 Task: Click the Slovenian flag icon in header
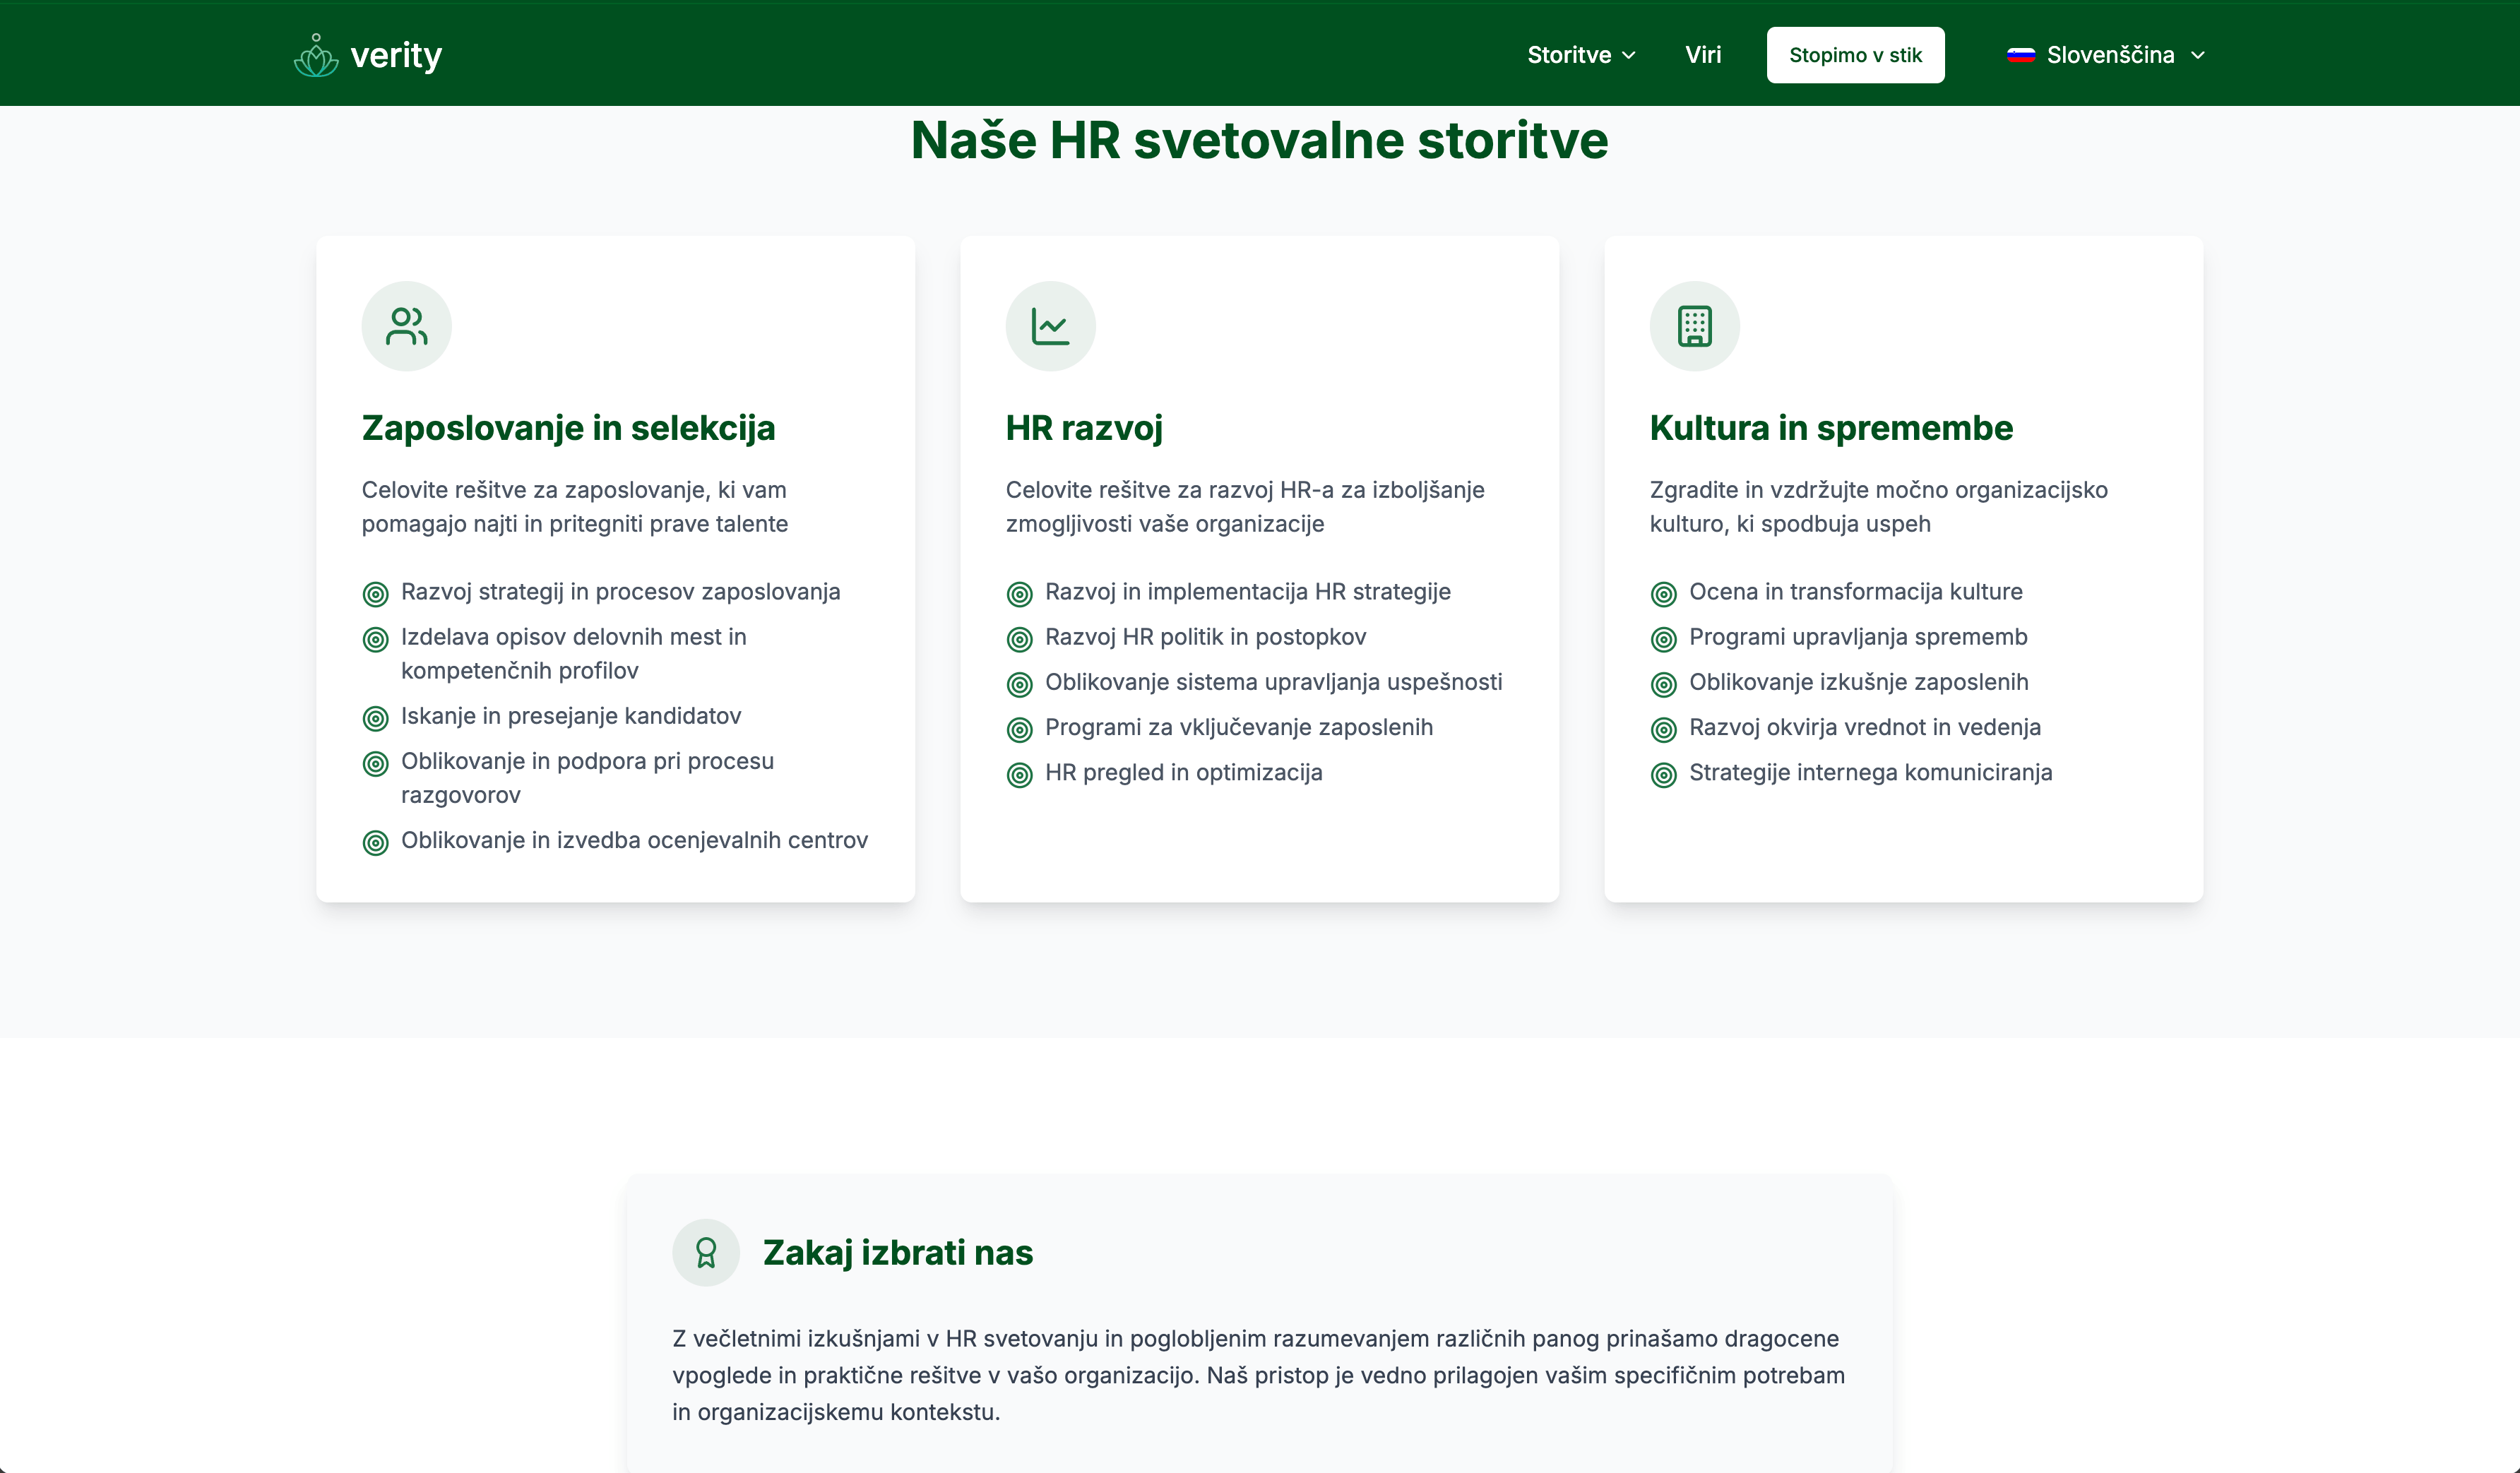pyautogui.click(x=2020, y=55)
